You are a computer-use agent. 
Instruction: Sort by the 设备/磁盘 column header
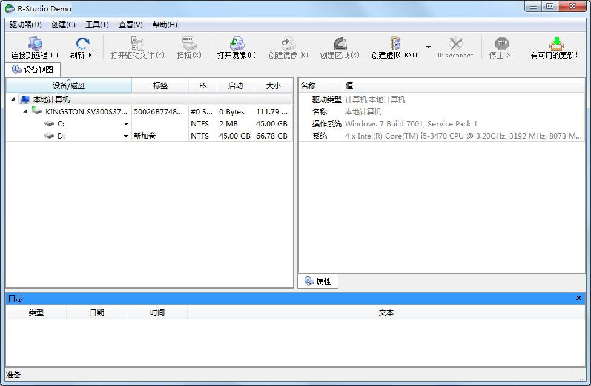(68, 85)
